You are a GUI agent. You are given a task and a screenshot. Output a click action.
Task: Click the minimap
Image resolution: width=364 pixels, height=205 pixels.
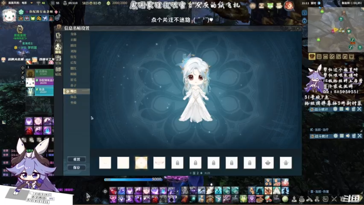click(x=336, y=30)
